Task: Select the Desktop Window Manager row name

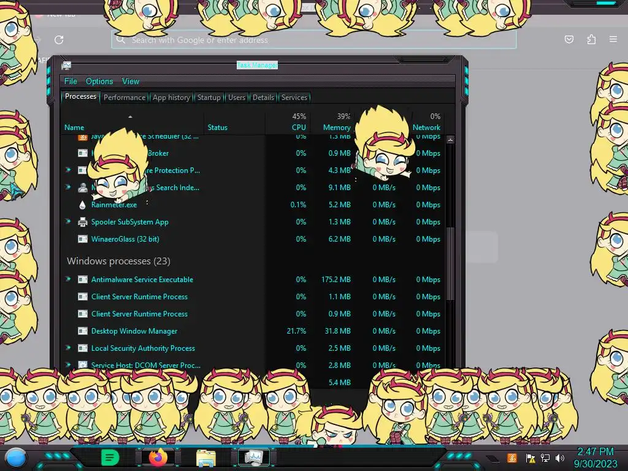Action: tap(134, 331)
